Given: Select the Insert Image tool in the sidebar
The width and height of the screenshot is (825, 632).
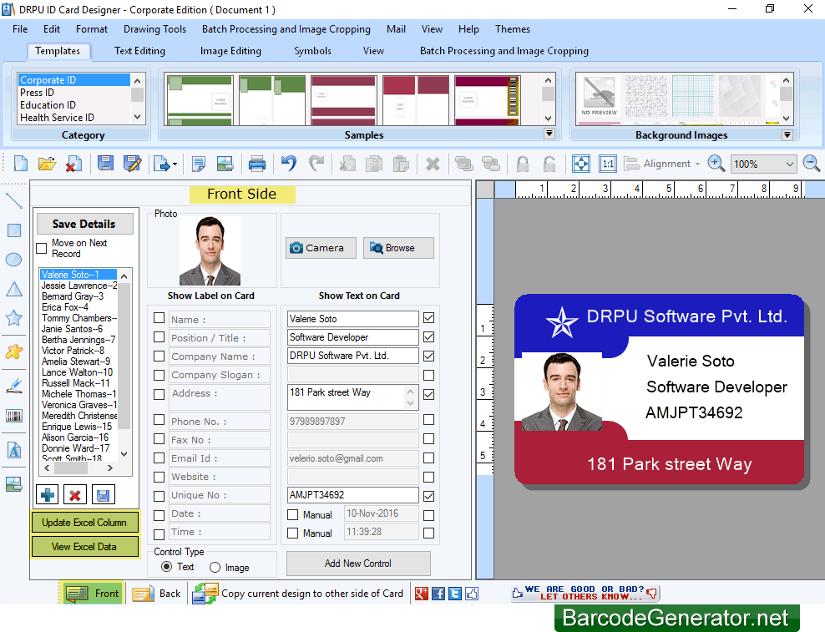Looking at the screenshot, I should (13, 483).
